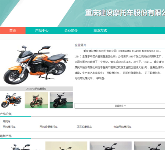Open fourth latest product thumbnail
Screen dimensions: 165x150
point(150,146)
